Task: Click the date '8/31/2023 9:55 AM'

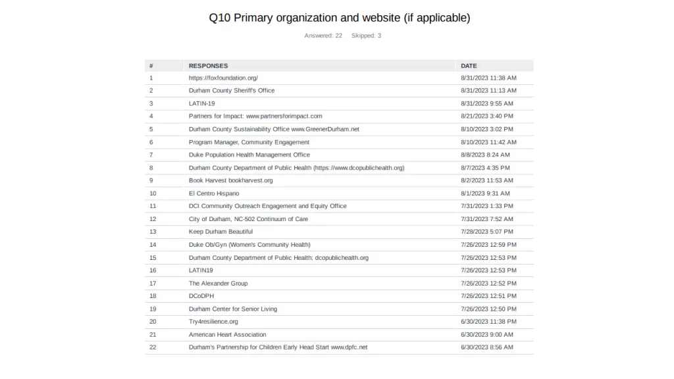Action: click(487, 103)
